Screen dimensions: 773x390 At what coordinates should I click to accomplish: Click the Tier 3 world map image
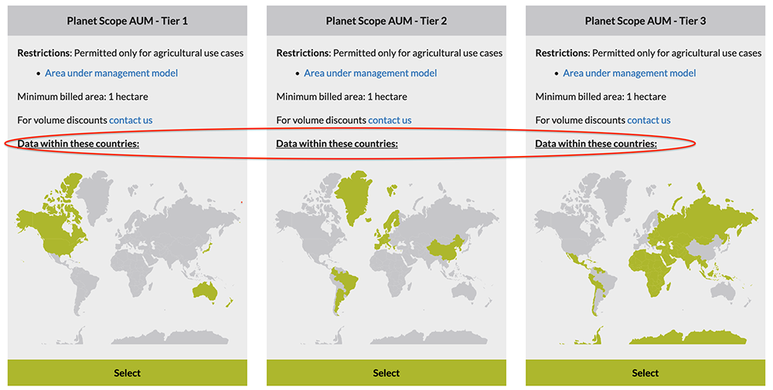coord(645,257)
